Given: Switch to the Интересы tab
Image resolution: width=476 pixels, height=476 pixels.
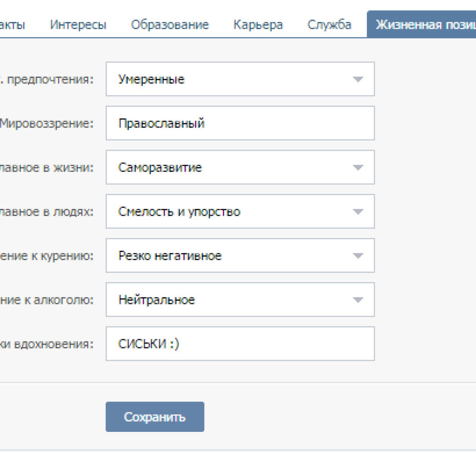Looking at the screenshot, I should pyautogui.click(x=78, y=25).
